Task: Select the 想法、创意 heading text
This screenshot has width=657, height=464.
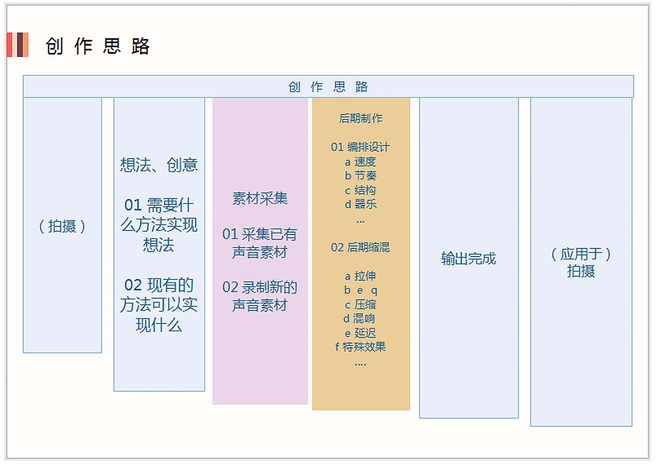Action: 159,165
